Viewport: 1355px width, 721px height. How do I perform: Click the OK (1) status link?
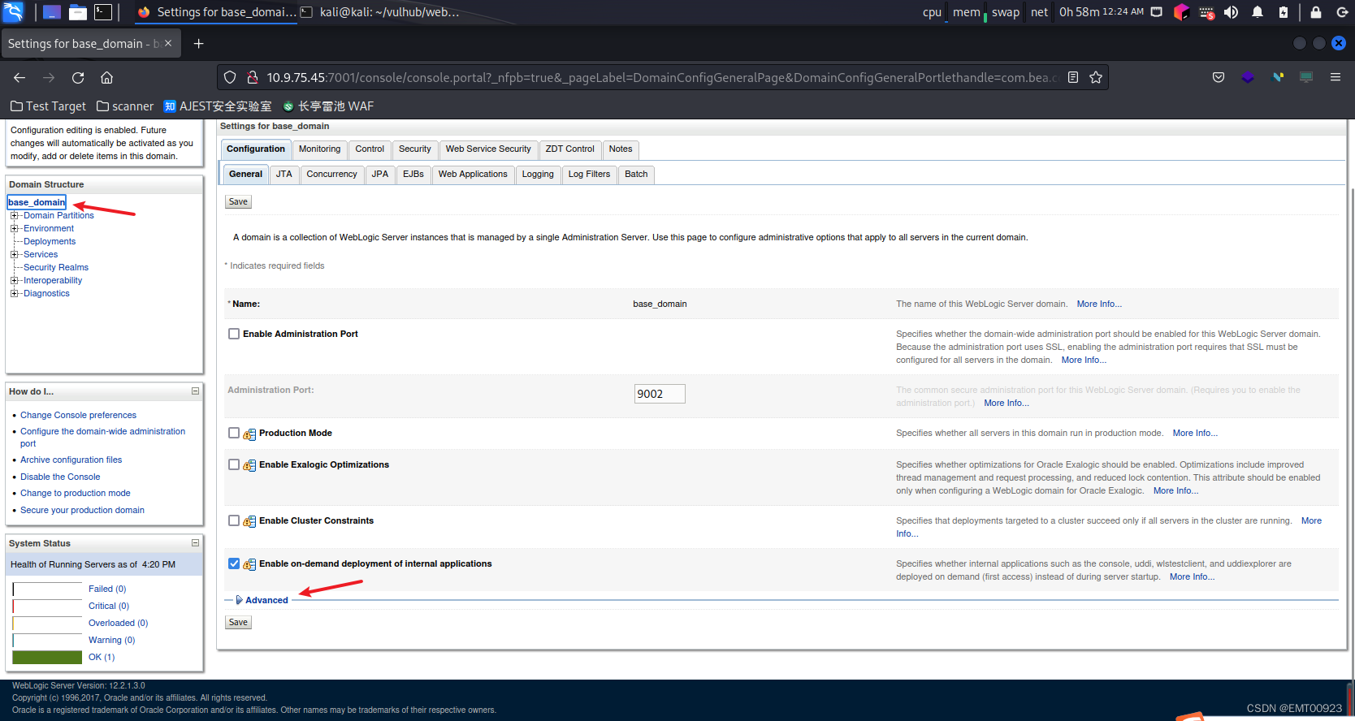(102, 657)
